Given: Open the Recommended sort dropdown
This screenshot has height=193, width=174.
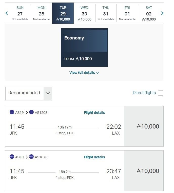Looking at the screenshot, I should 29,93.
